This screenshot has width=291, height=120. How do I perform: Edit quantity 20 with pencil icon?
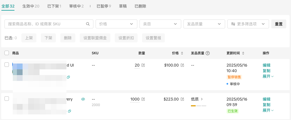pos(143,65)
